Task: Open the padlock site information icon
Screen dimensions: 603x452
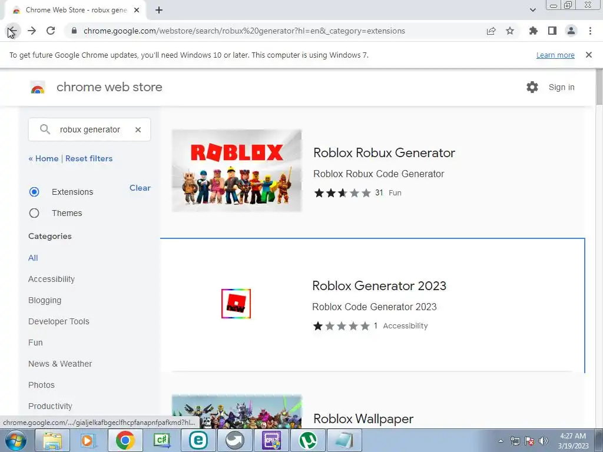Action: (x=74, y=31)
